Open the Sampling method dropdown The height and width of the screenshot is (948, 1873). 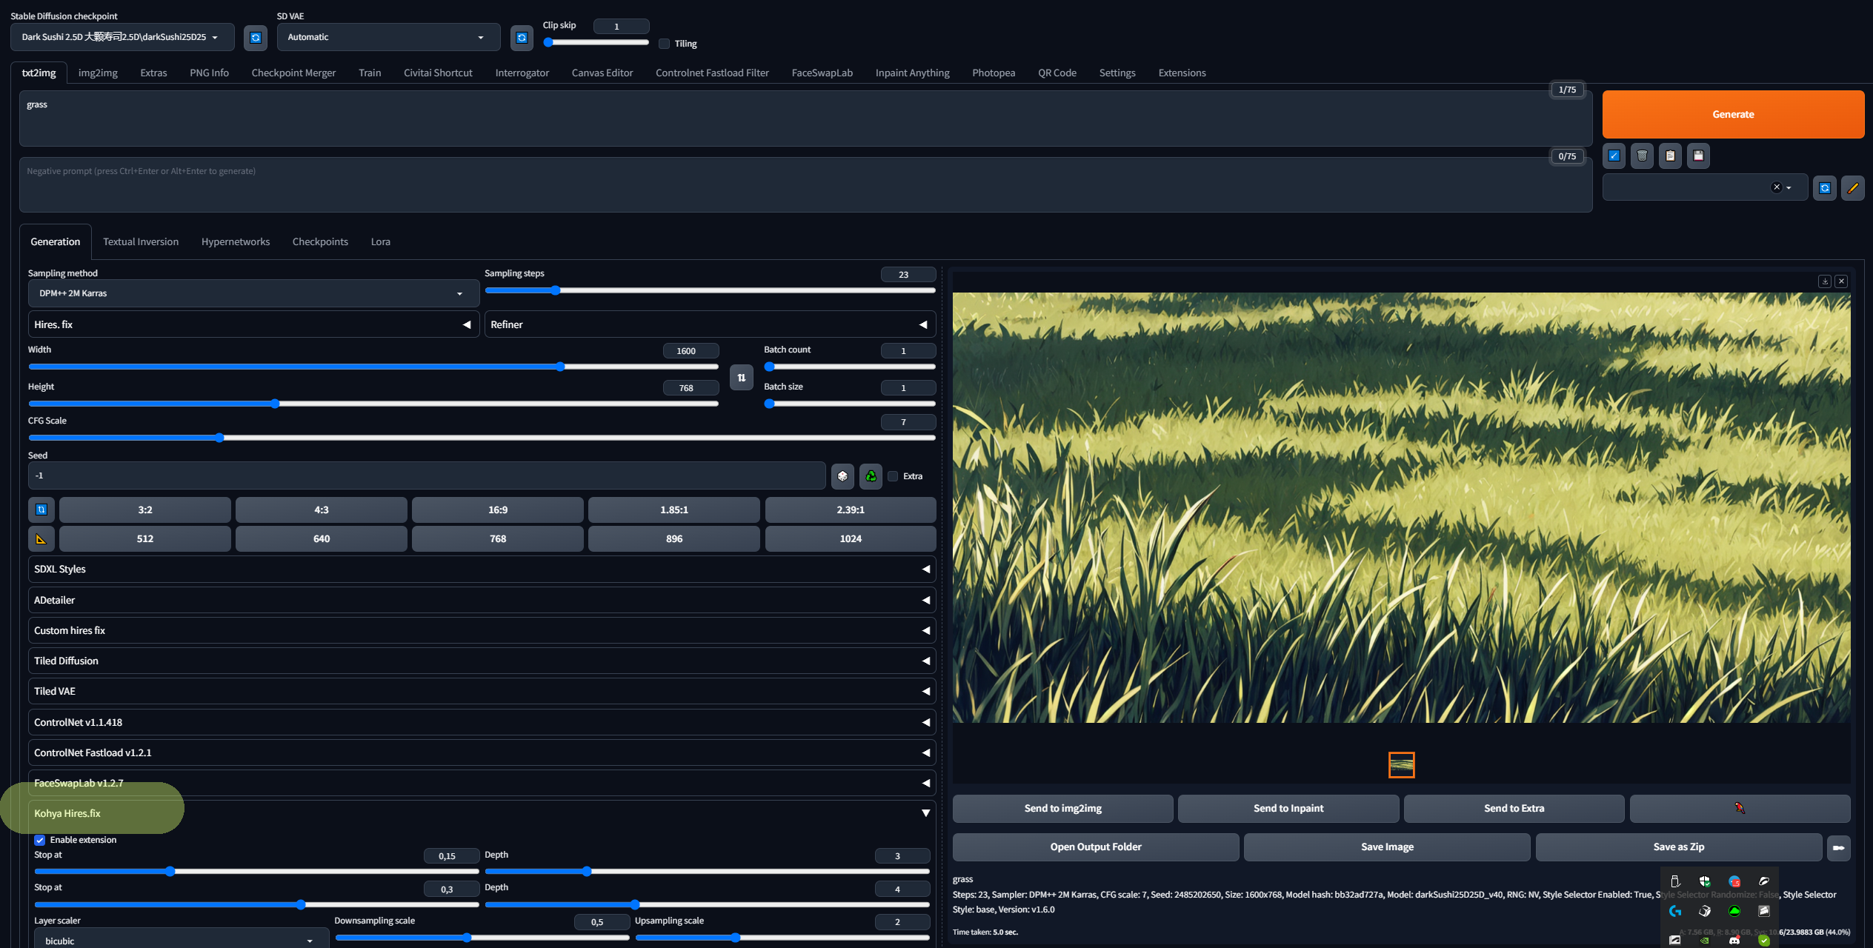(x=253, y=293)
